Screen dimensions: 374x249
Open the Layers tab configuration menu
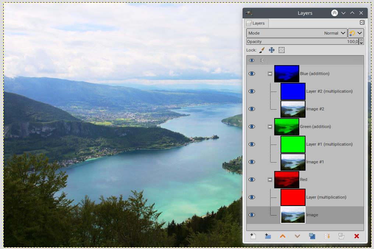pyautogui.click(x=362, y=22)
